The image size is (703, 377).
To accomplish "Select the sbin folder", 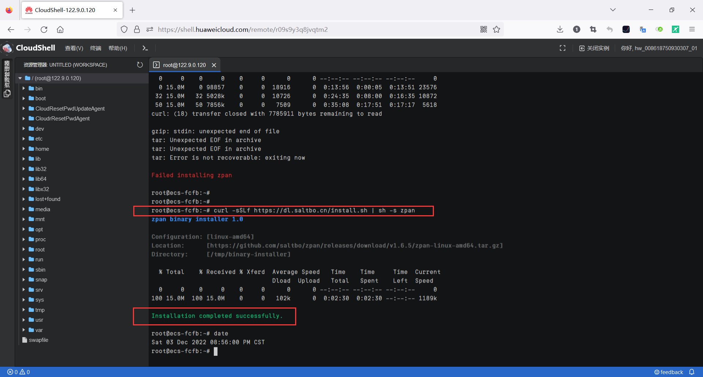I will (40, 270).
